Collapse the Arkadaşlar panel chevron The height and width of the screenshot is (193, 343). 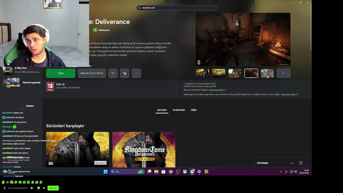click(x=292, y=163)
